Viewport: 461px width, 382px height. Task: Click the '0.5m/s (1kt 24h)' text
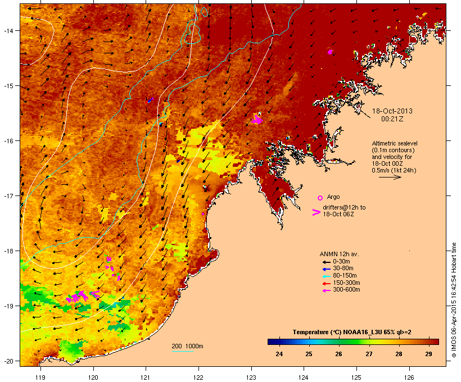pyautogui.click(x=394, y=170)
